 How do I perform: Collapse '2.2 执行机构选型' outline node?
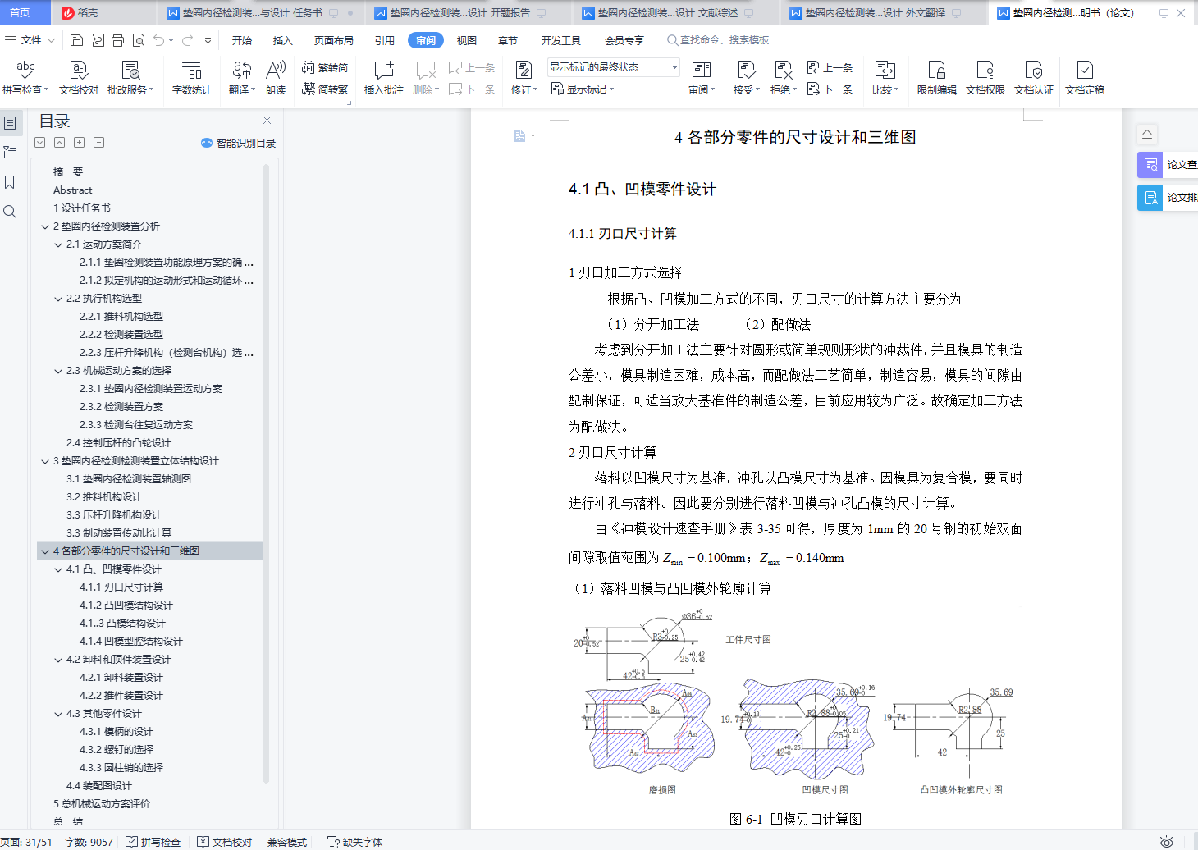pyautogui.click(x=58, y=299)
